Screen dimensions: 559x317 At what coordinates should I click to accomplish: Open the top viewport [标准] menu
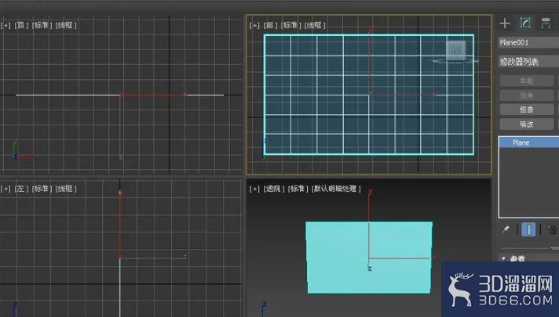click(x=42, y=25)
